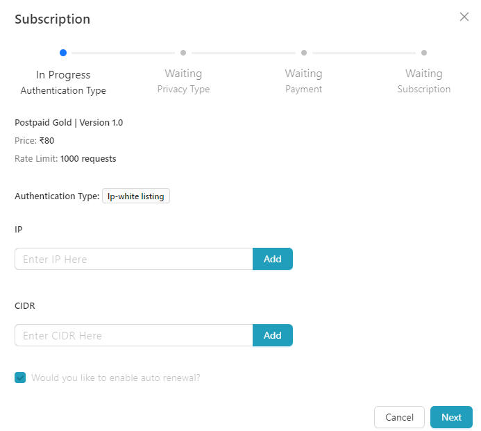Cancel the subscription dialog
This screenshot has height=431, width=481.
click(399, 417)
